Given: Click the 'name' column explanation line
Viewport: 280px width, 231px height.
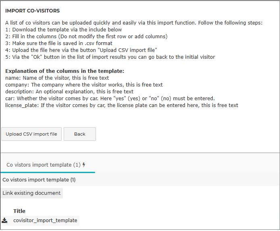Looking at the screenshot, I should pos(57,78).
